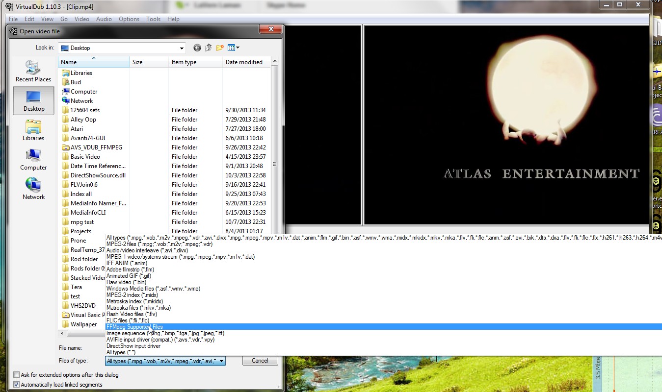Viewport: 662px width, 392px height.
Task: Sort files by the Item type column header
Action: [x=196, y=62]
